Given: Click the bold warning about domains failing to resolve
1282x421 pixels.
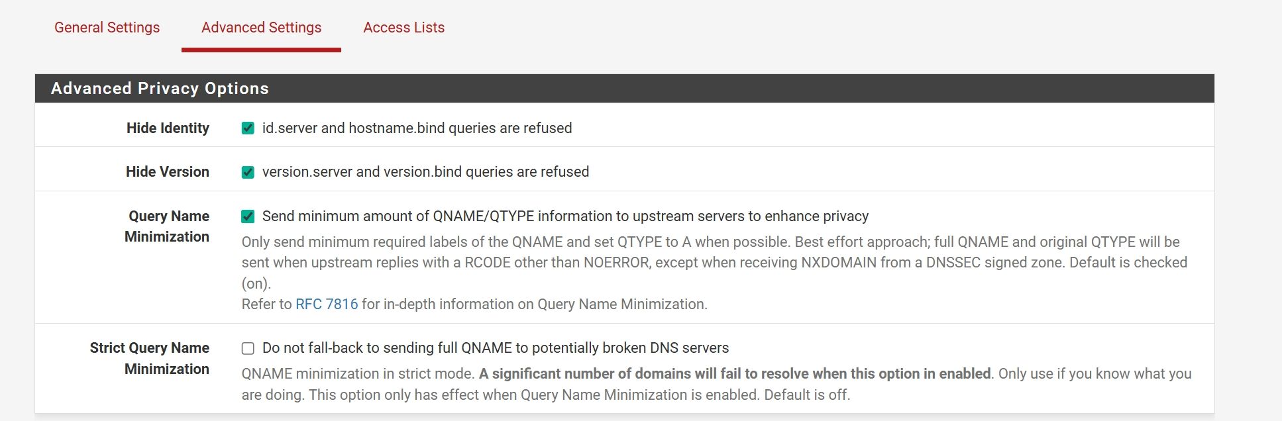Looking at the screenshot, I should coord(734,374).
